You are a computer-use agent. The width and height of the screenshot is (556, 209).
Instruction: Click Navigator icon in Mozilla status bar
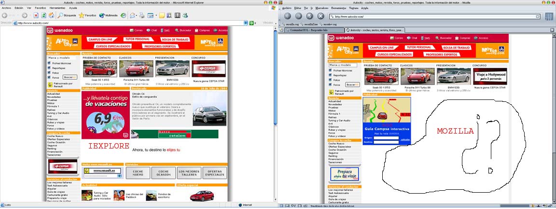tap(282, 206)
